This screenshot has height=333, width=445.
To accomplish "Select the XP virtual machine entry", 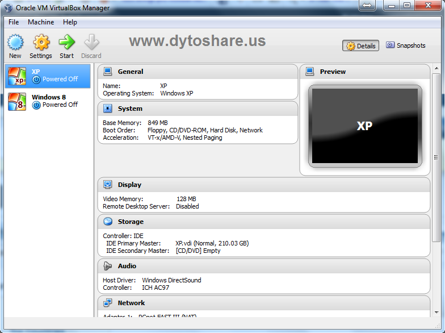I will (x=48, y=76).
